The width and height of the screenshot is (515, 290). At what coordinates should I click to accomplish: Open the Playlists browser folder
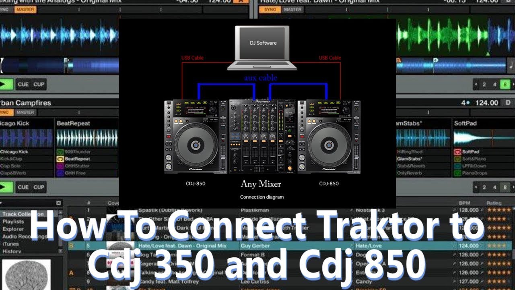pos(13,222)
